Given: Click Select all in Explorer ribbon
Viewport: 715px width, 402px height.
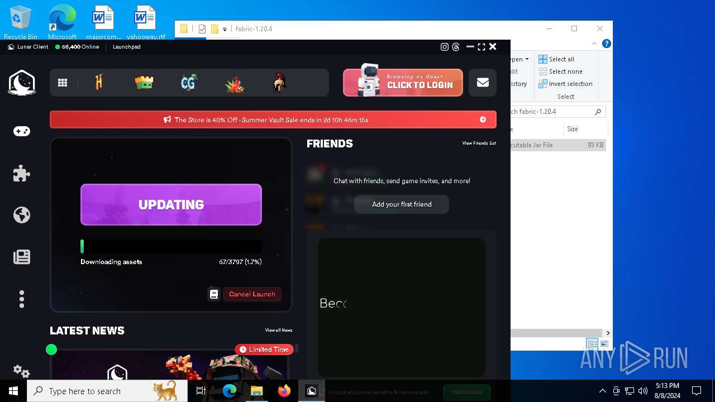Looking at the screenshot, I should (x=556, y=59).
